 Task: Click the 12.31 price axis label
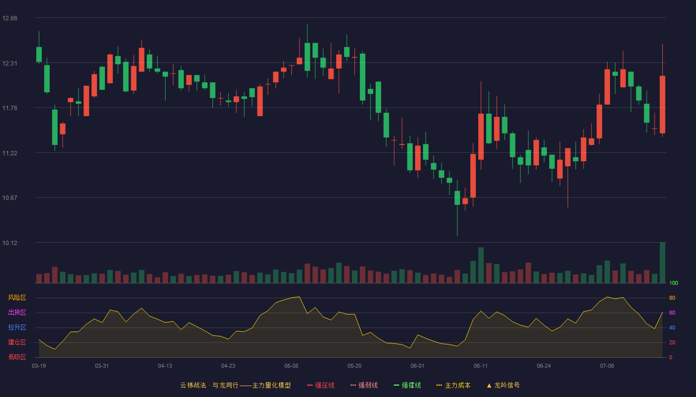pyautogui.click(x=9, y=63)
